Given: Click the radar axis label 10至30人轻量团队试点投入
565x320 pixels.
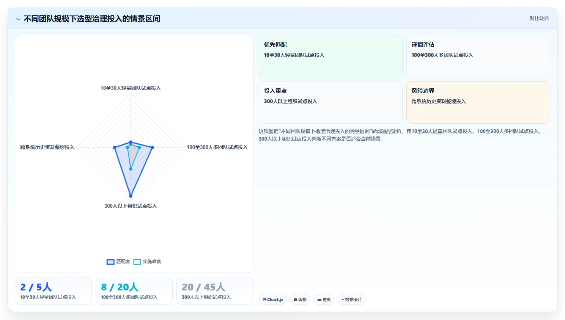Looking at the screenshot, I should click(x=131, y=88).
